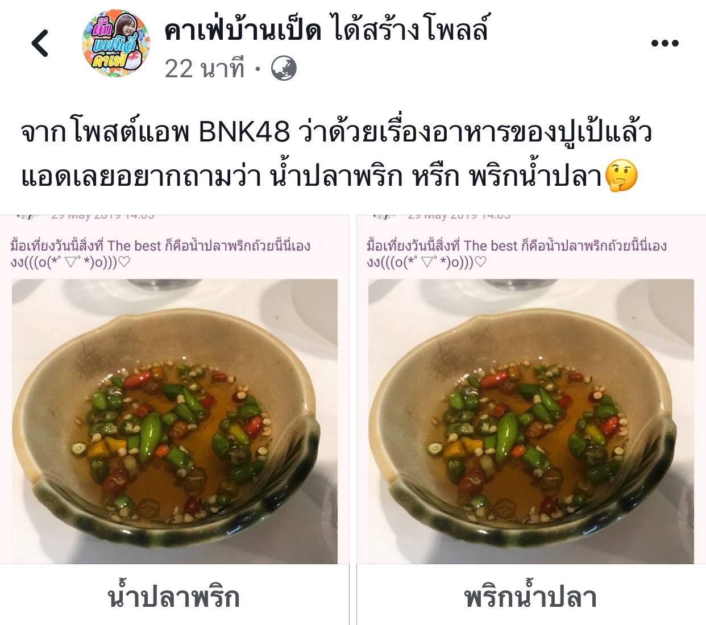Tap the ได้สร้างโพลล์ header text
The width and height of the screenshot is (706, 625).
(411, 30)
